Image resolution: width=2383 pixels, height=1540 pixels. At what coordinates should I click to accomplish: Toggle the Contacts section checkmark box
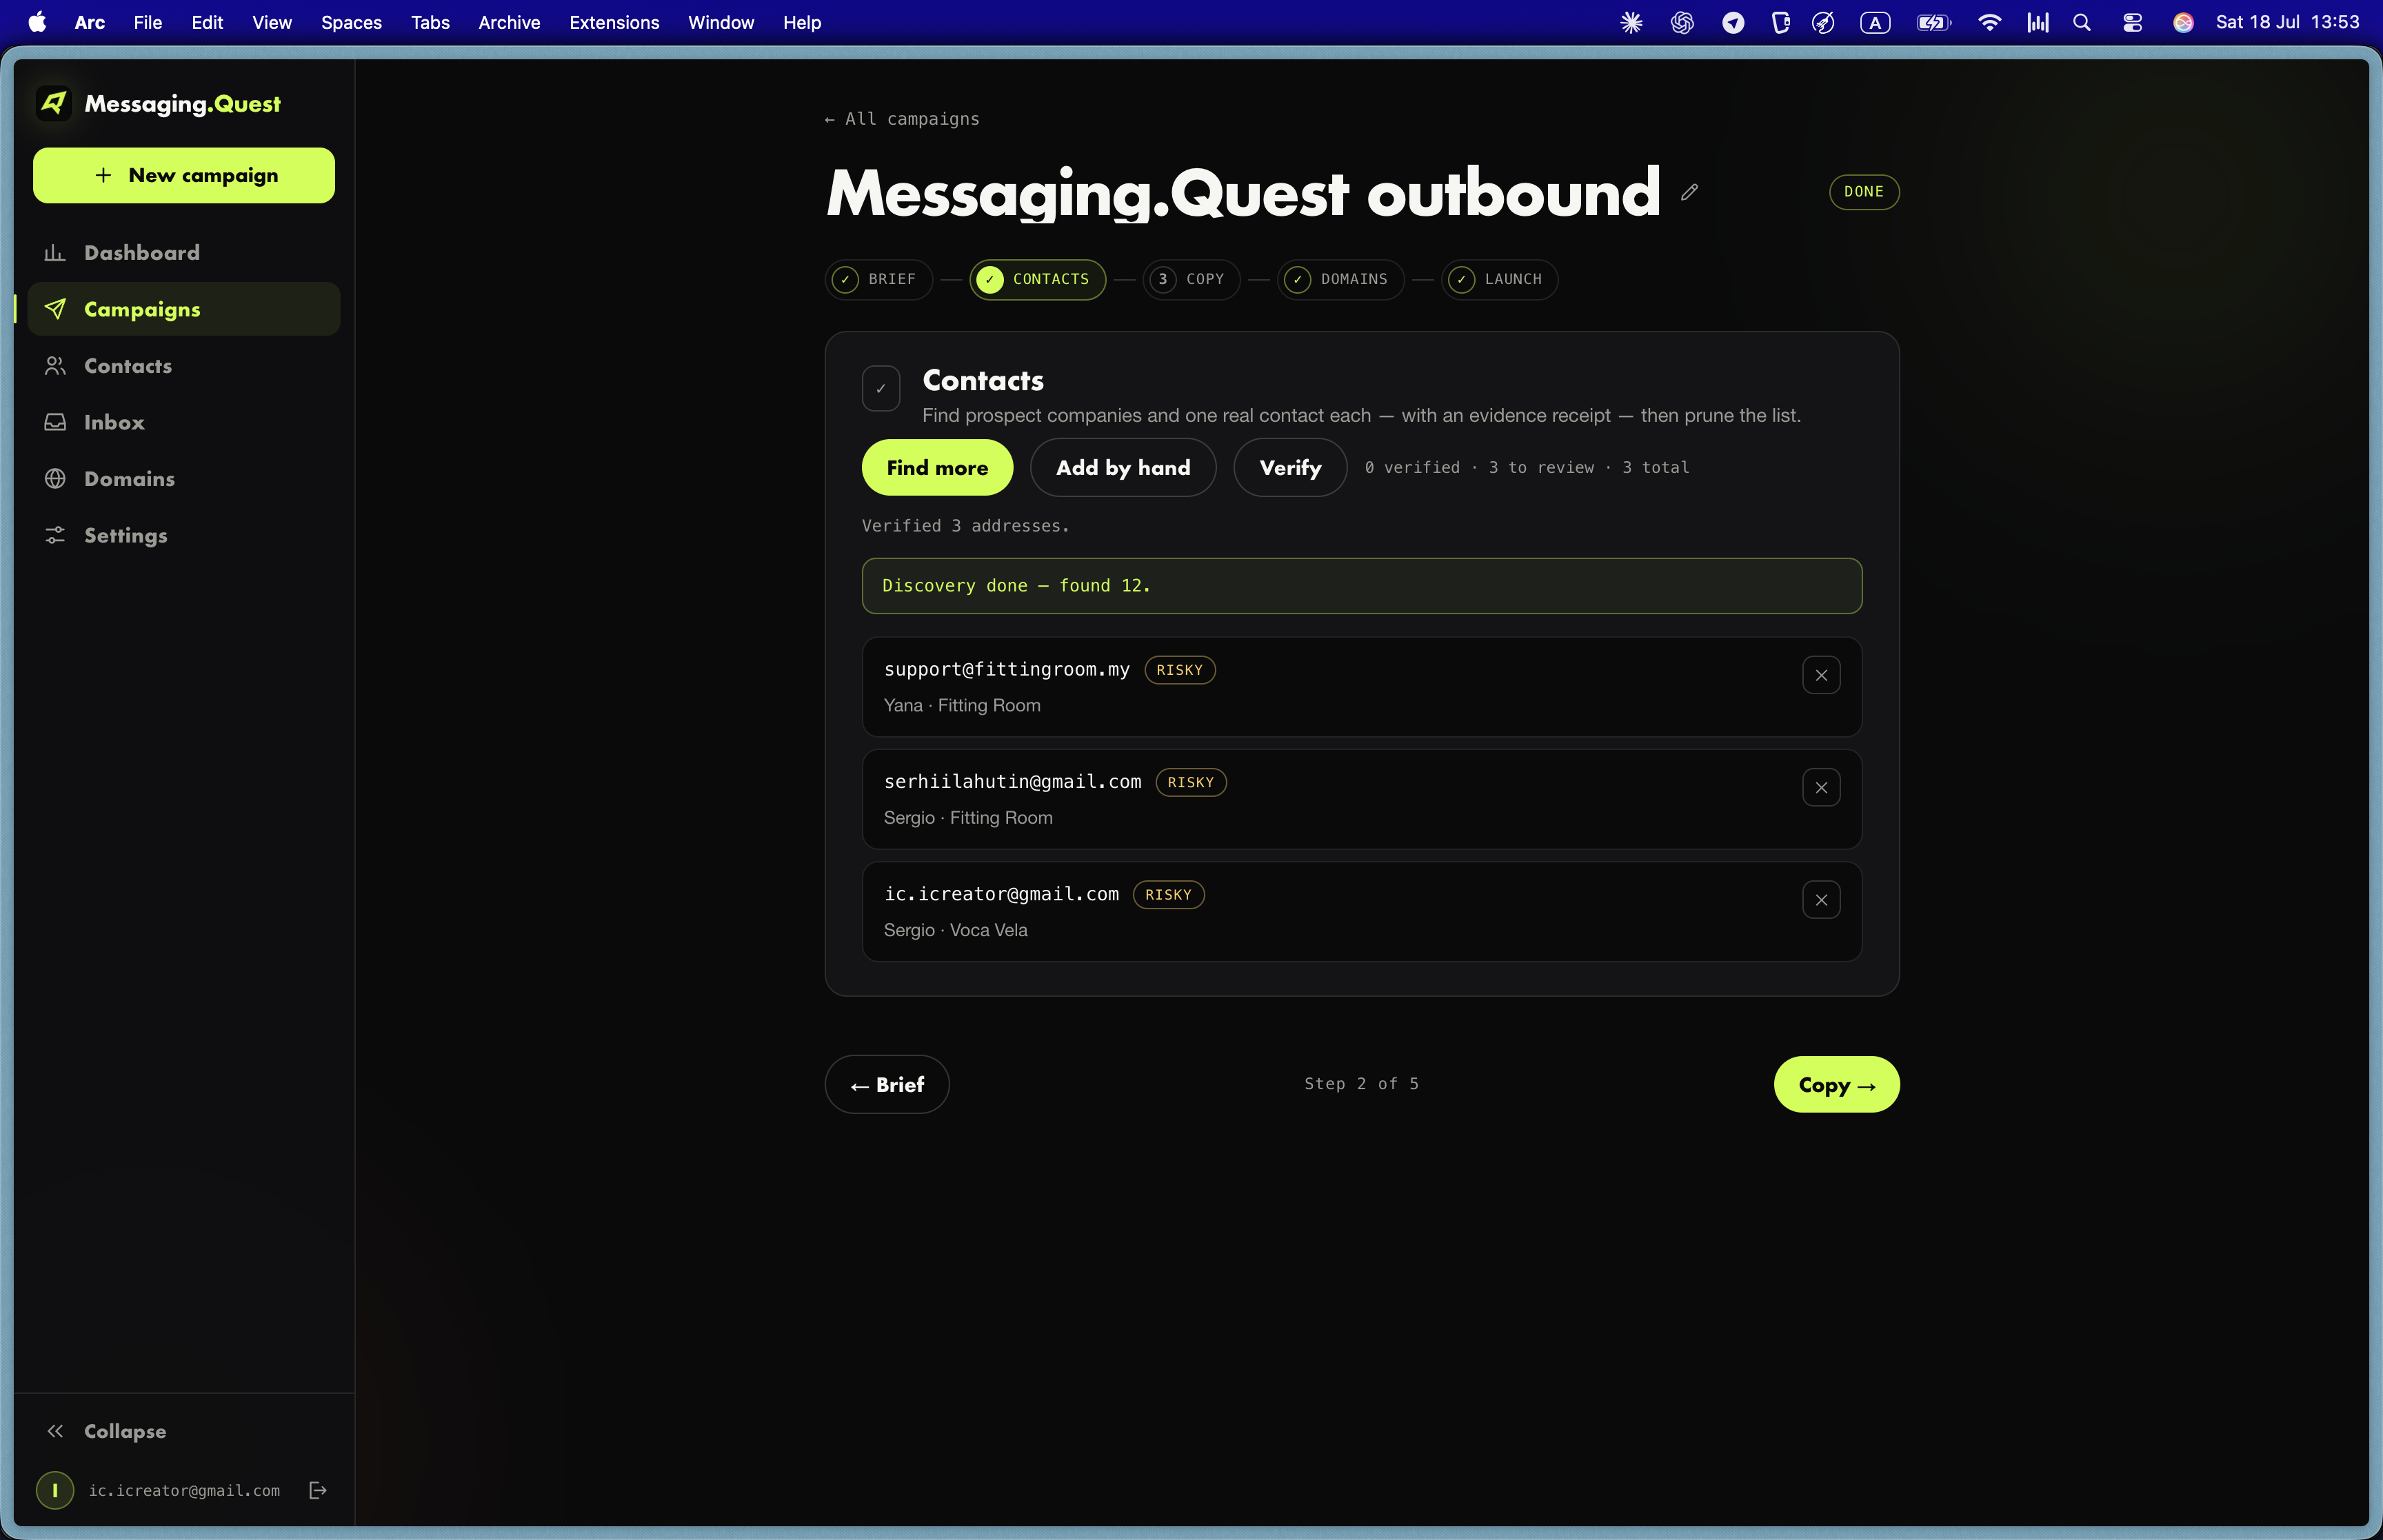click(x=881, y=388)
